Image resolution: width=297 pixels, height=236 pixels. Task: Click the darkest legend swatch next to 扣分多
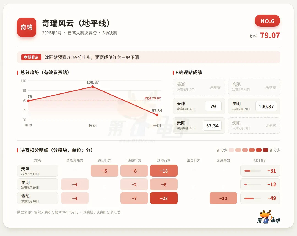(x=266, y=150)
